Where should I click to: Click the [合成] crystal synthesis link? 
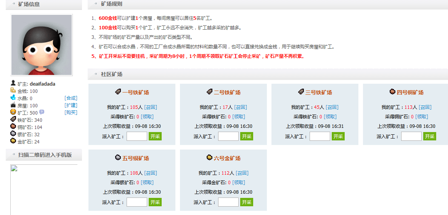71,98
